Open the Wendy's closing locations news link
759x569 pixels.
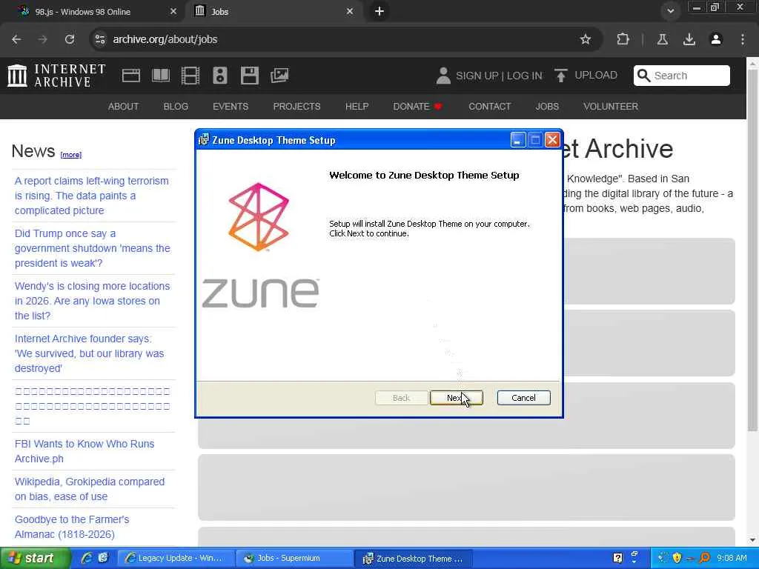click(x=92, y=301)
